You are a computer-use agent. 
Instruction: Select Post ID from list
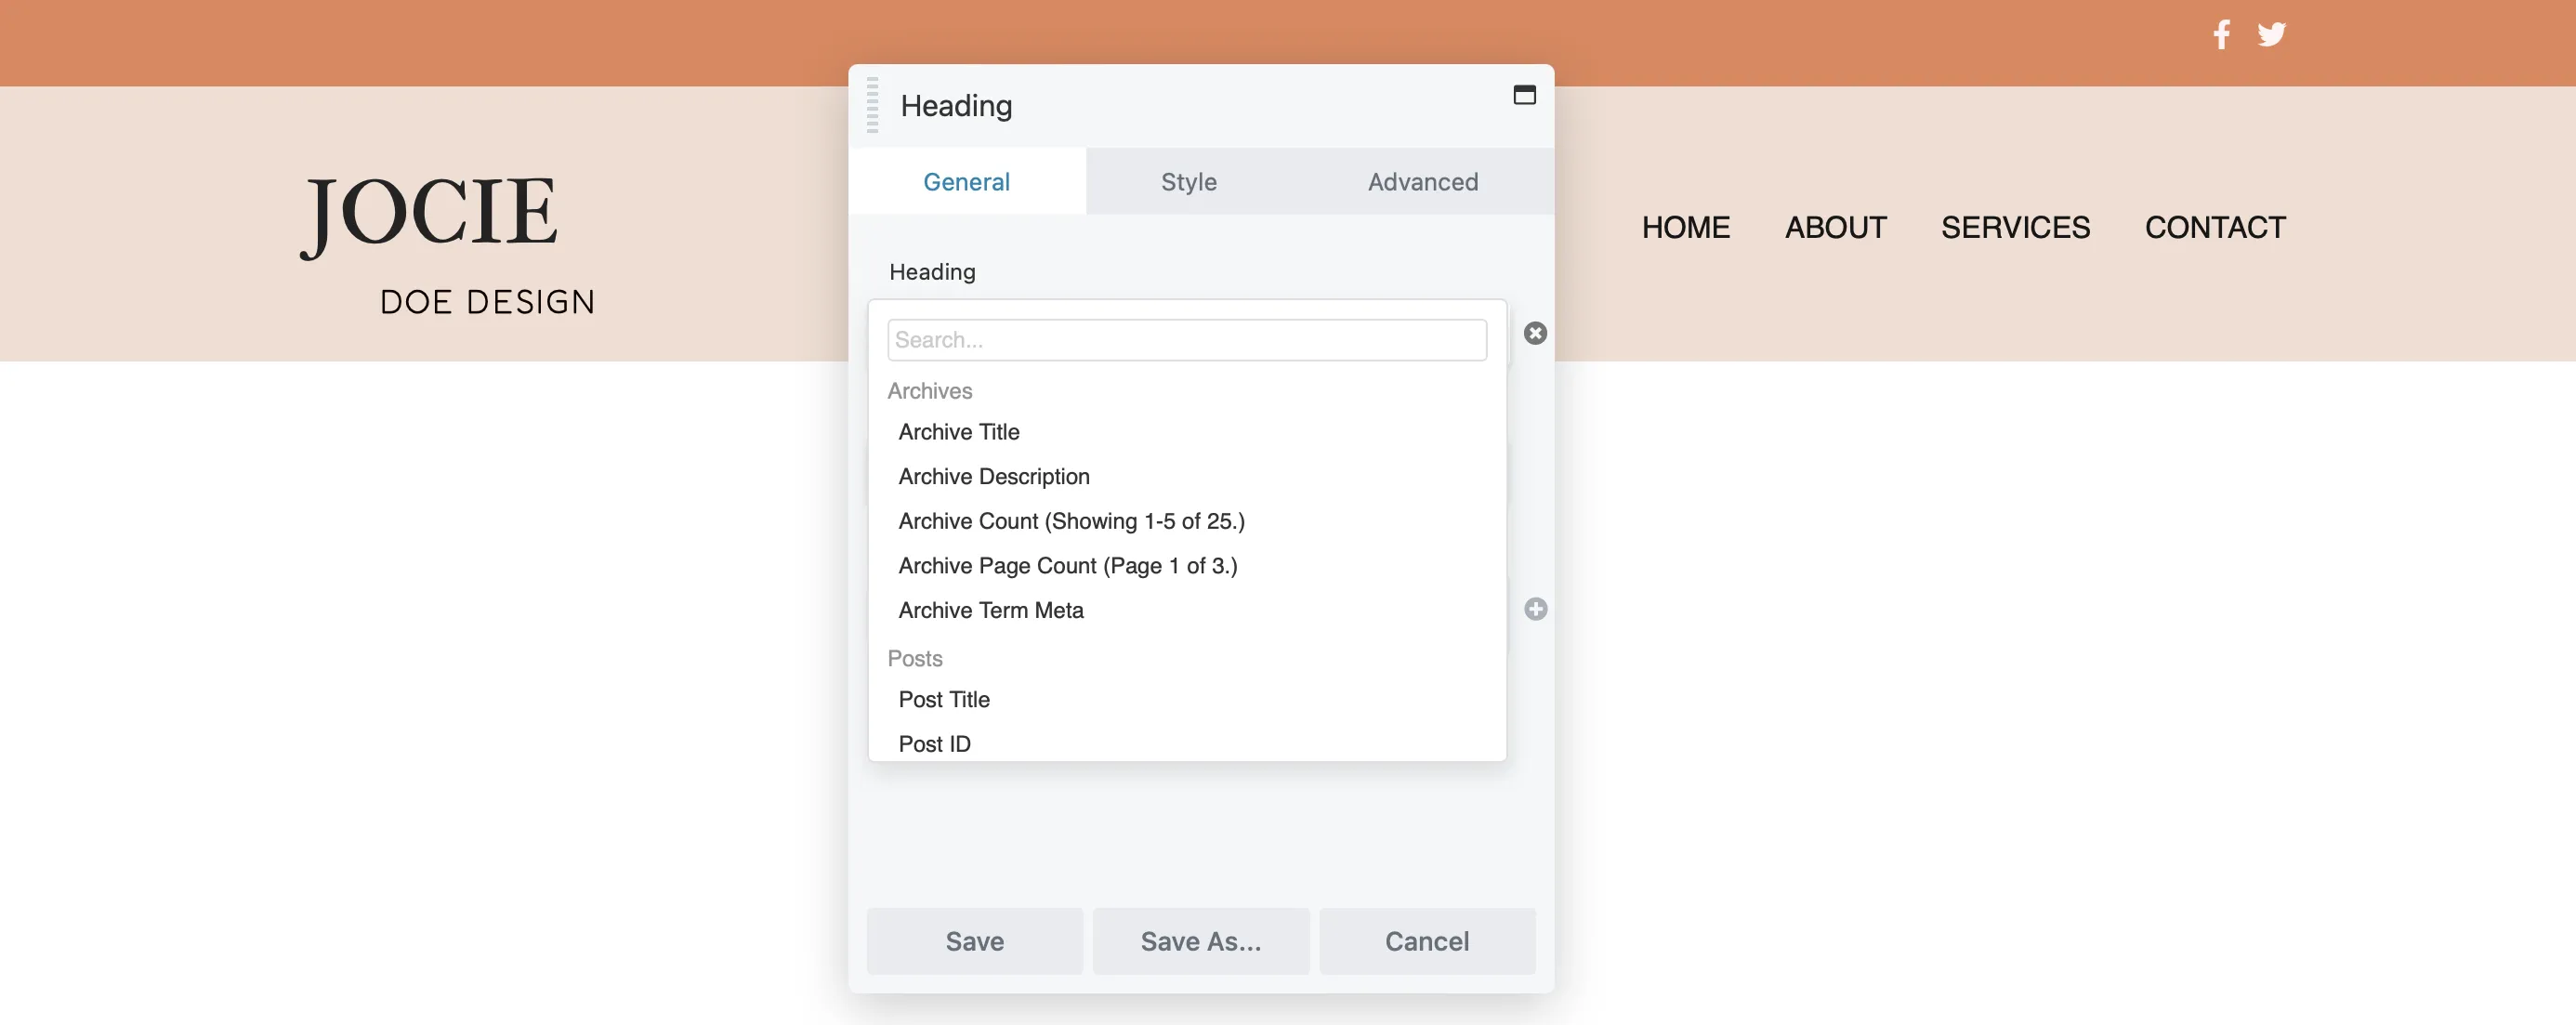click(935, 742)
